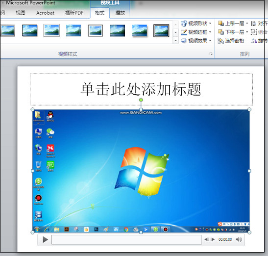Expand the 上移一层 dropdown arrow

[247, 23]
